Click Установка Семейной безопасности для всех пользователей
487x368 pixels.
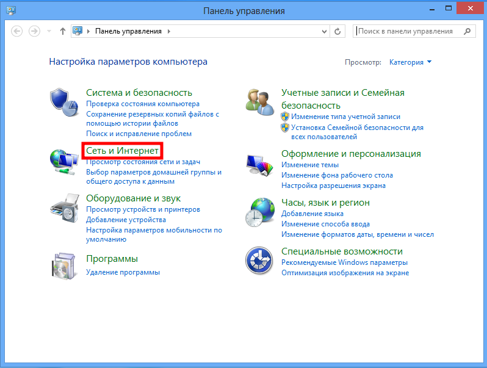pos(357,132)
